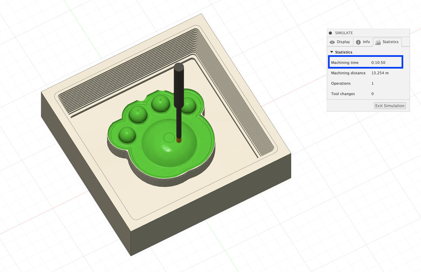Collapse the Statistics section triangle
This screenshot has height=272, width=421.
[x=332, y=52]
